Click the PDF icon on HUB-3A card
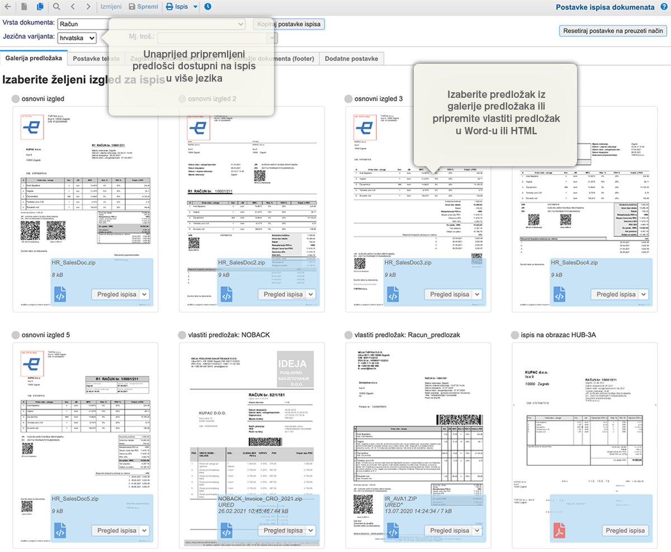The height and width of the screenshot is (552, 671). tap(560, 531)
